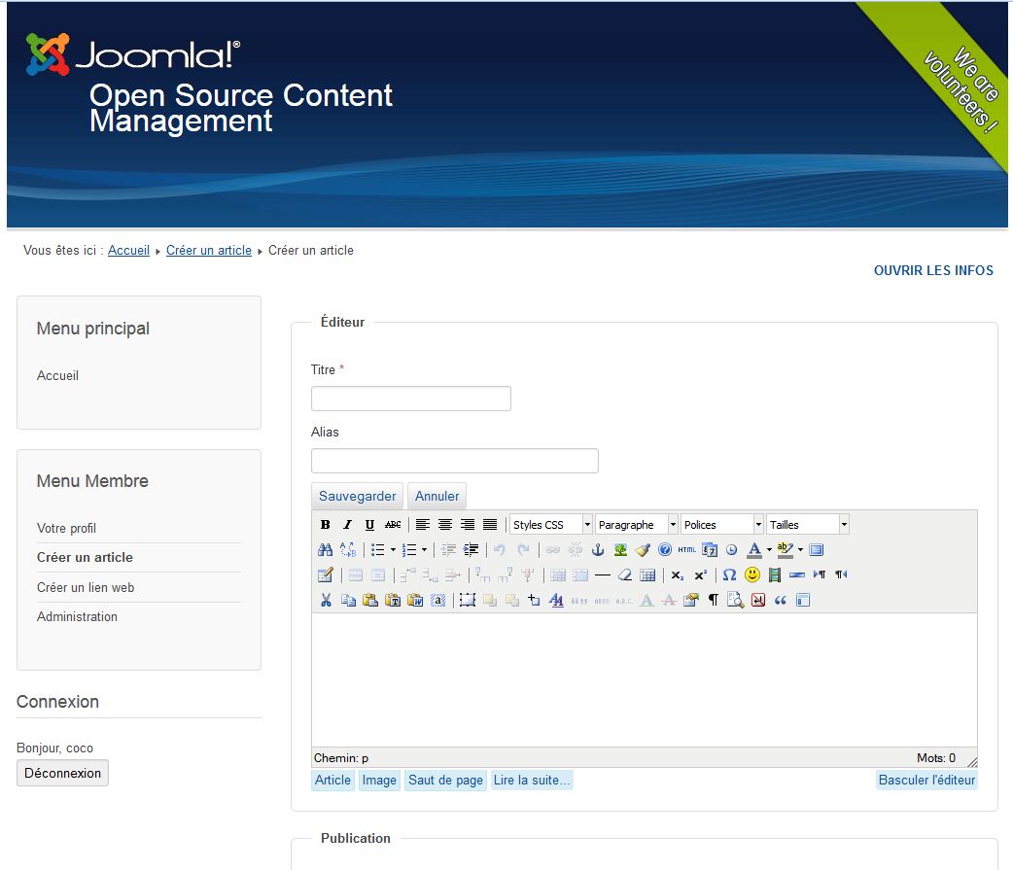Click OUVRIR LES INFOS link
Image resolution: width=1013 pixels, height=870 pixels.
[x=933, y=270]
